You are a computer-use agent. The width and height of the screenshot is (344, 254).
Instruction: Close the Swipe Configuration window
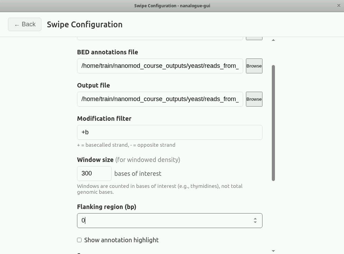[x=339, y=6]
